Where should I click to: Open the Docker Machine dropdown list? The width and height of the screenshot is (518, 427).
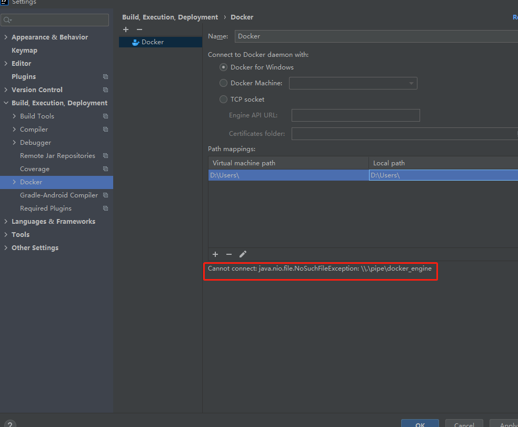(411, 83)
